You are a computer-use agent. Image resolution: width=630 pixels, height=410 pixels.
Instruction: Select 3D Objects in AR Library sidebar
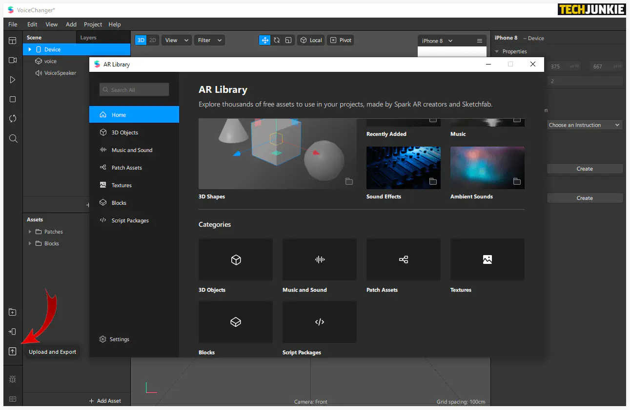tap(134, 132)
